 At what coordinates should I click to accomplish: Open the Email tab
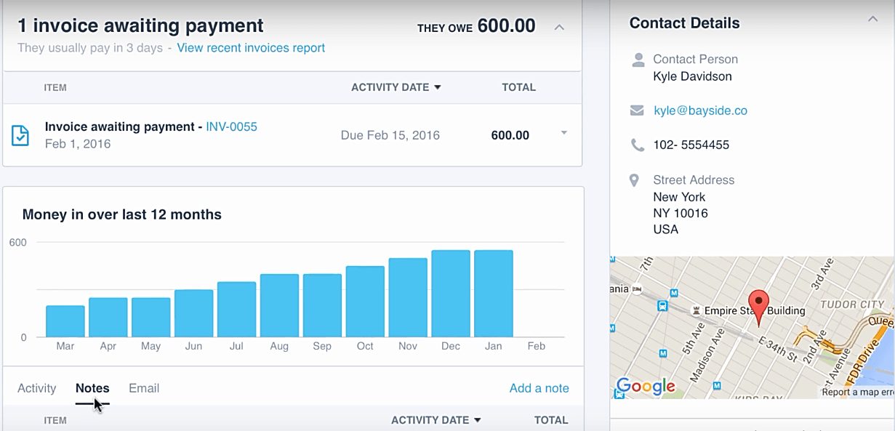coord(144,388)
